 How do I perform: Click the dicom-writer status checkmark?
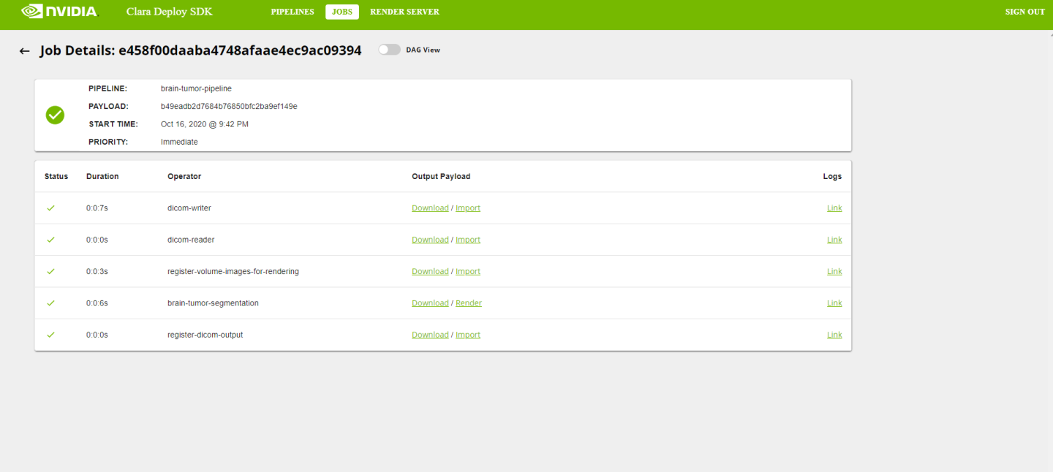coord(50,208)
